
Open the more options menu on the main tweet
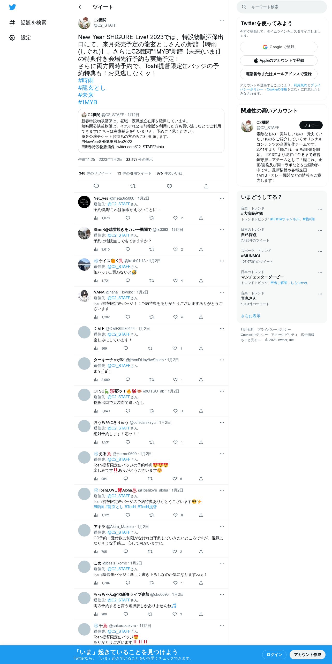point(222,20)
